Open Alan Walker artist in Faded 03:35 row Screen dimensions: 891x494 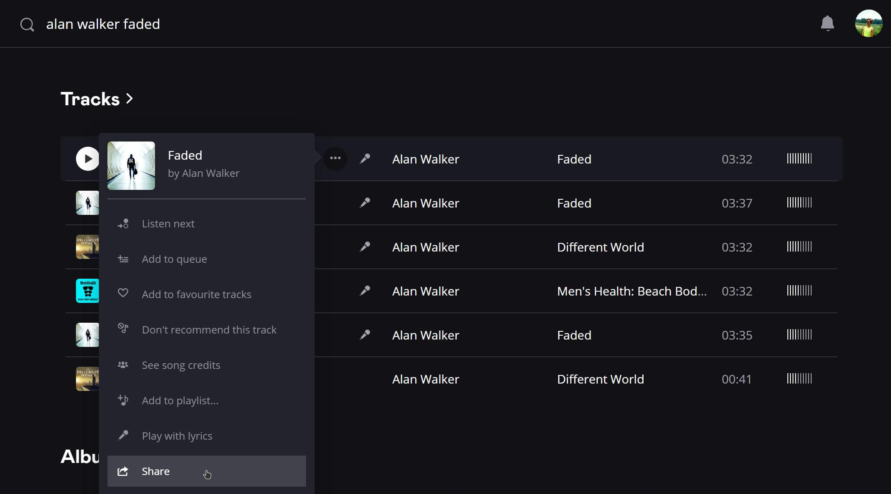pyautogui.click(x=426, y=335)
